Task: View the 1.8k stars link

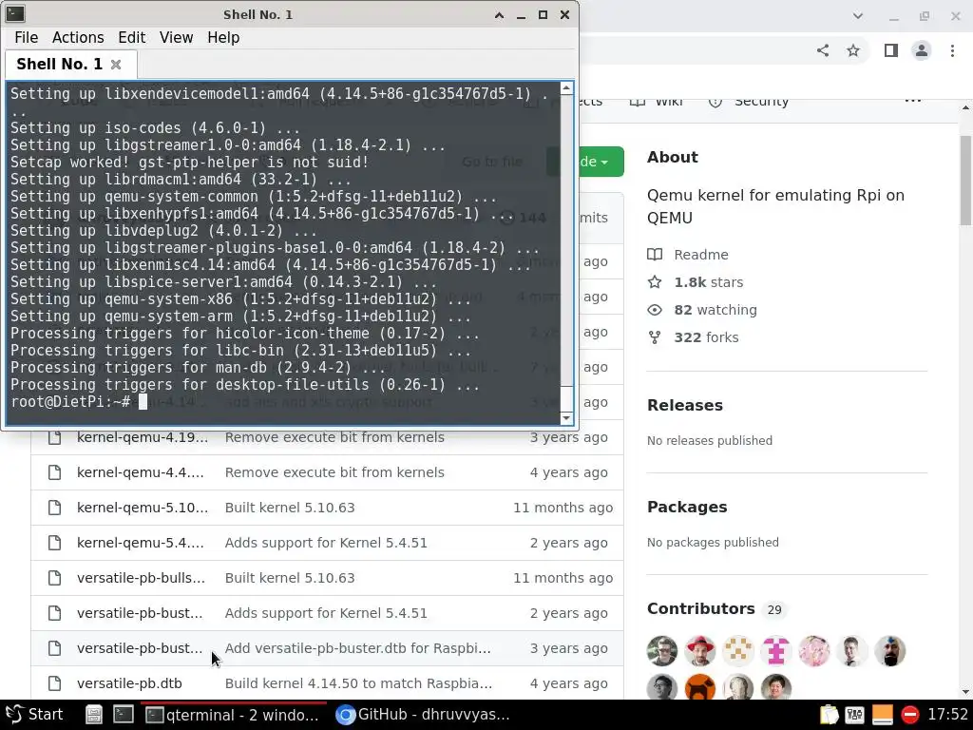Action: 708,282
